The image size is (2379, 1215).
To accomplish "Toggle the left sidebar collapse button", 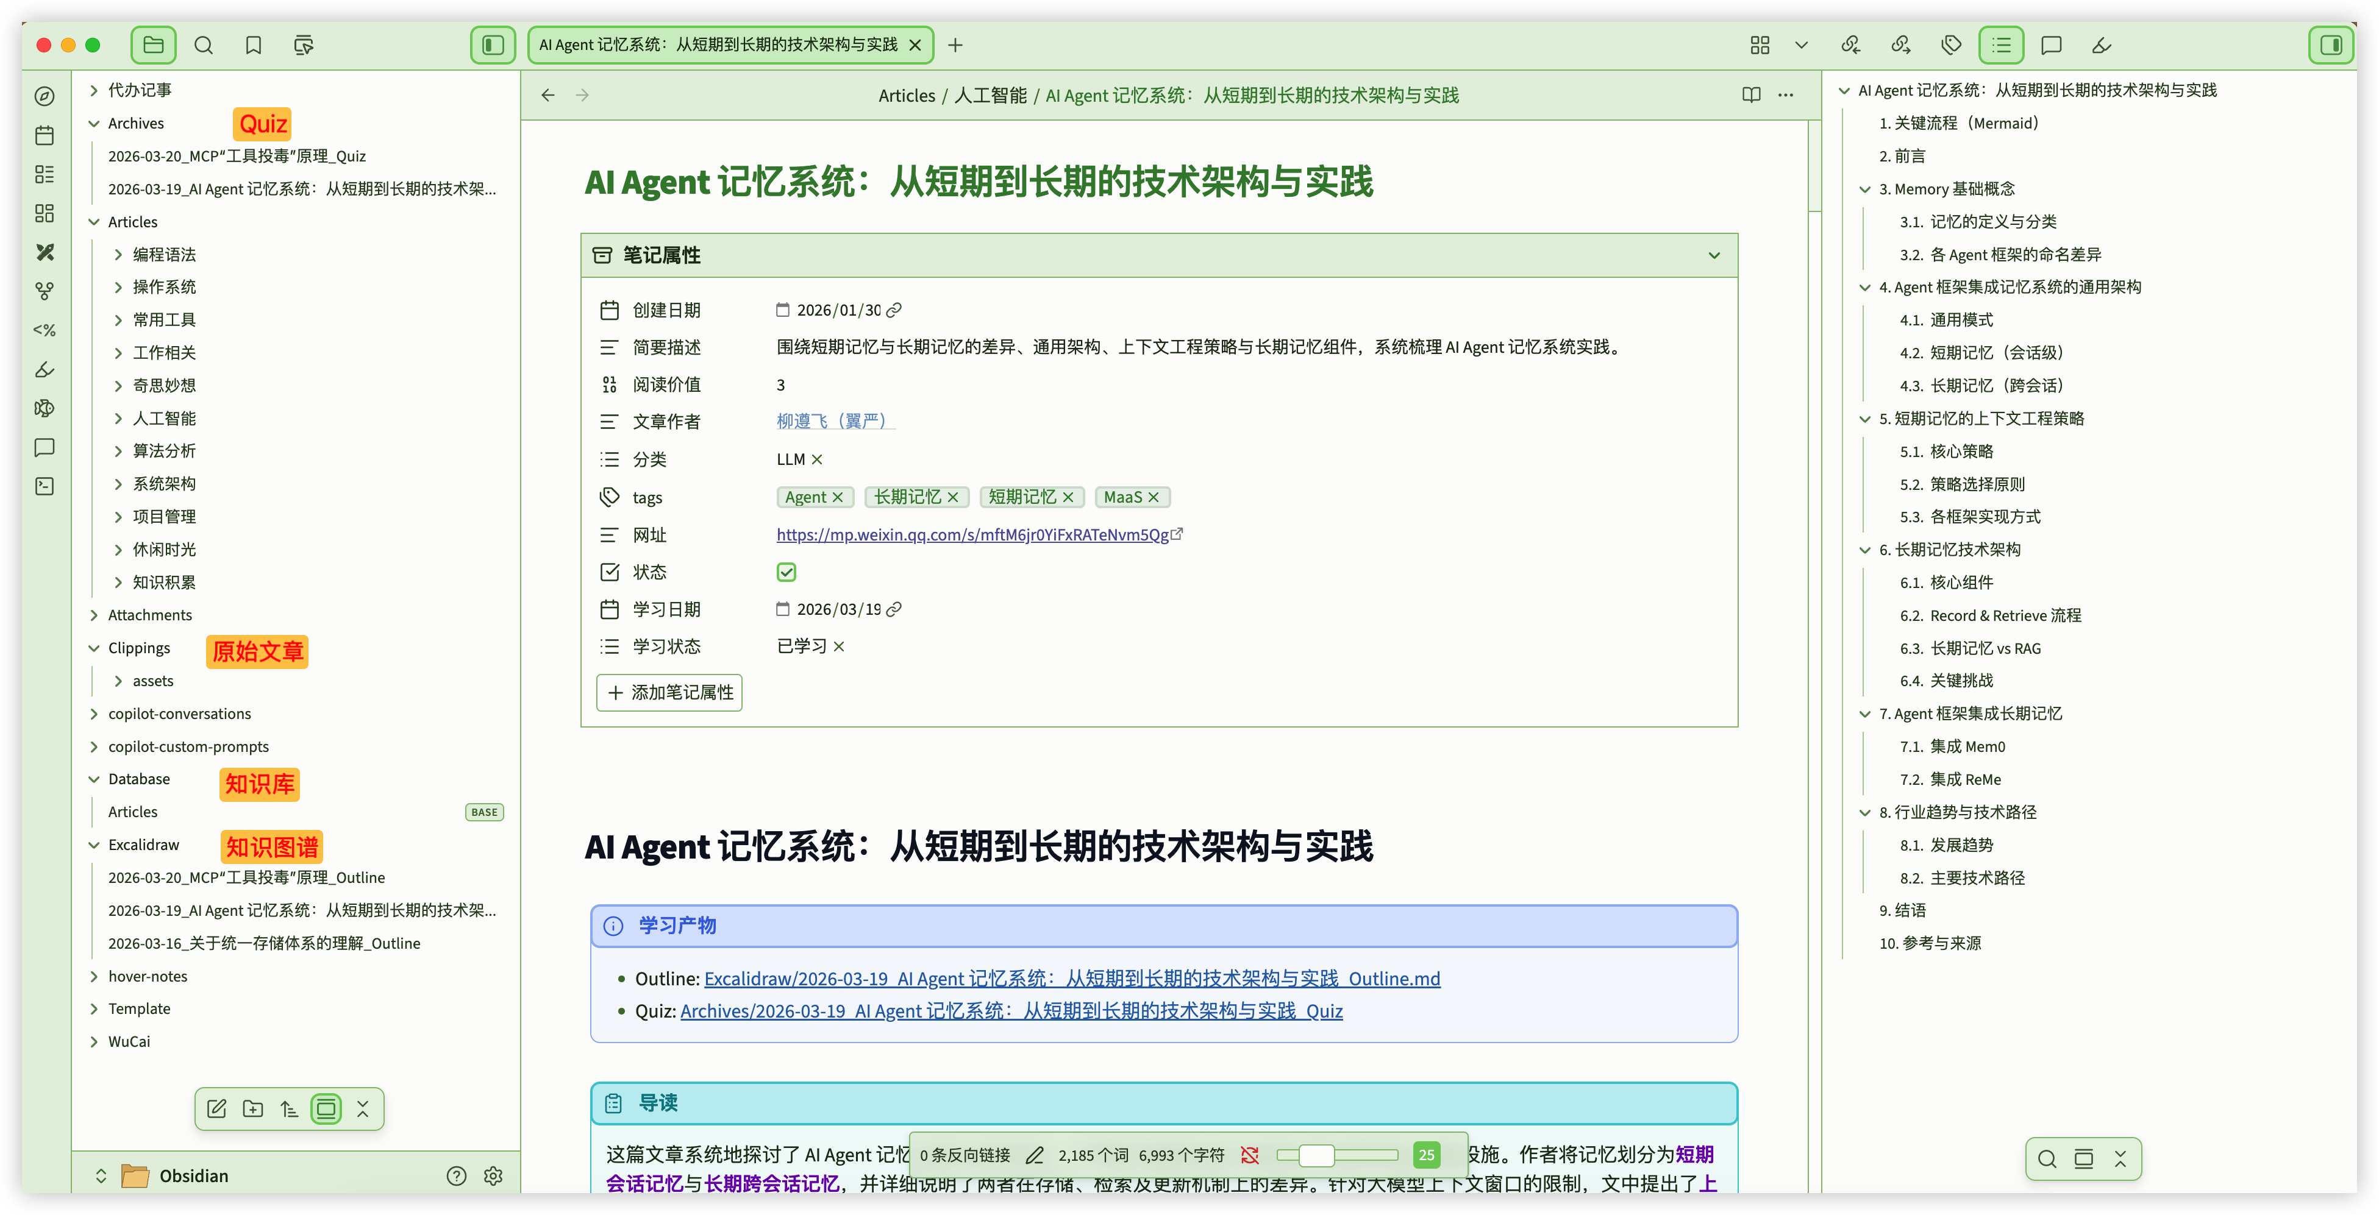I will click(493, 45).
